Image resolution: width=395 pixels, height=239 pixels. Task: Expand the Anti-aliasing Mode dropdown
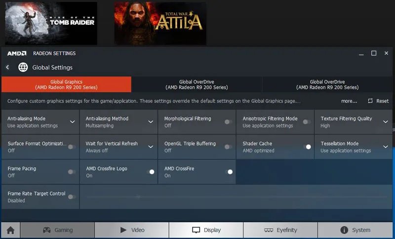(x=73, y=122)
